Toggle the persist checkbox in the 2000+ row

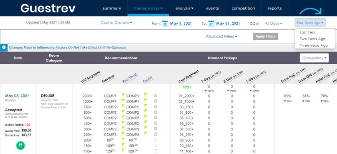[x=155, y=96]
